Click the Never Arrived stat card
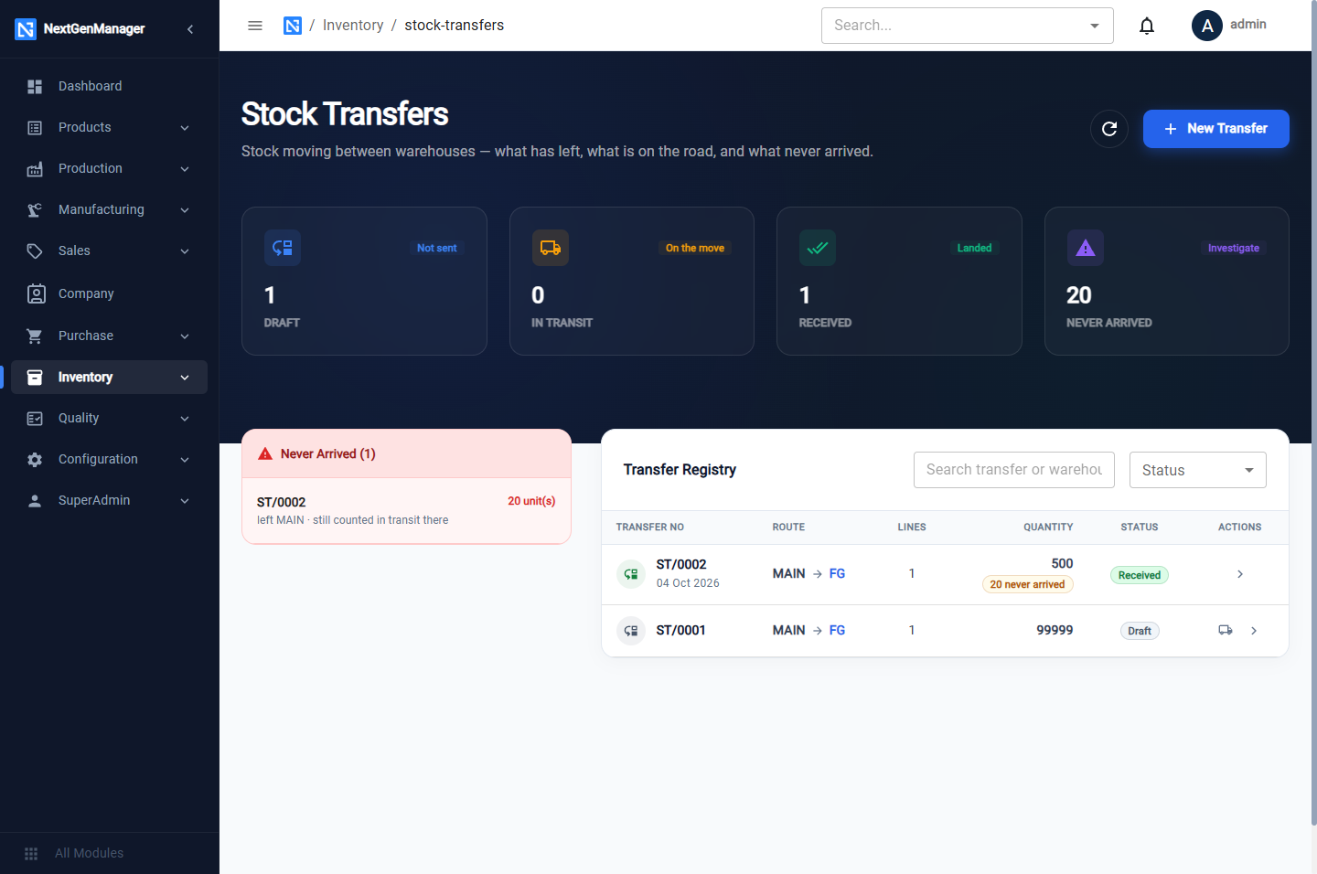The height and width of the screenshot is (874, 1317). (x=1166, y=281)
